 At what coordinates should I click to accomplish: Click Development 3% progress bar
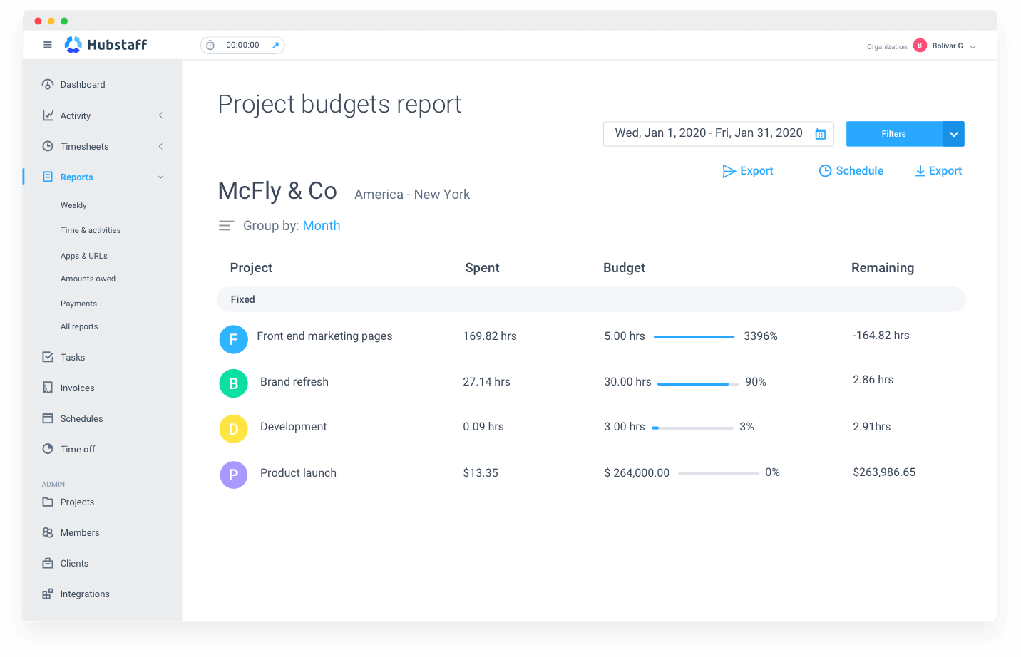click(x=692, y=428)
